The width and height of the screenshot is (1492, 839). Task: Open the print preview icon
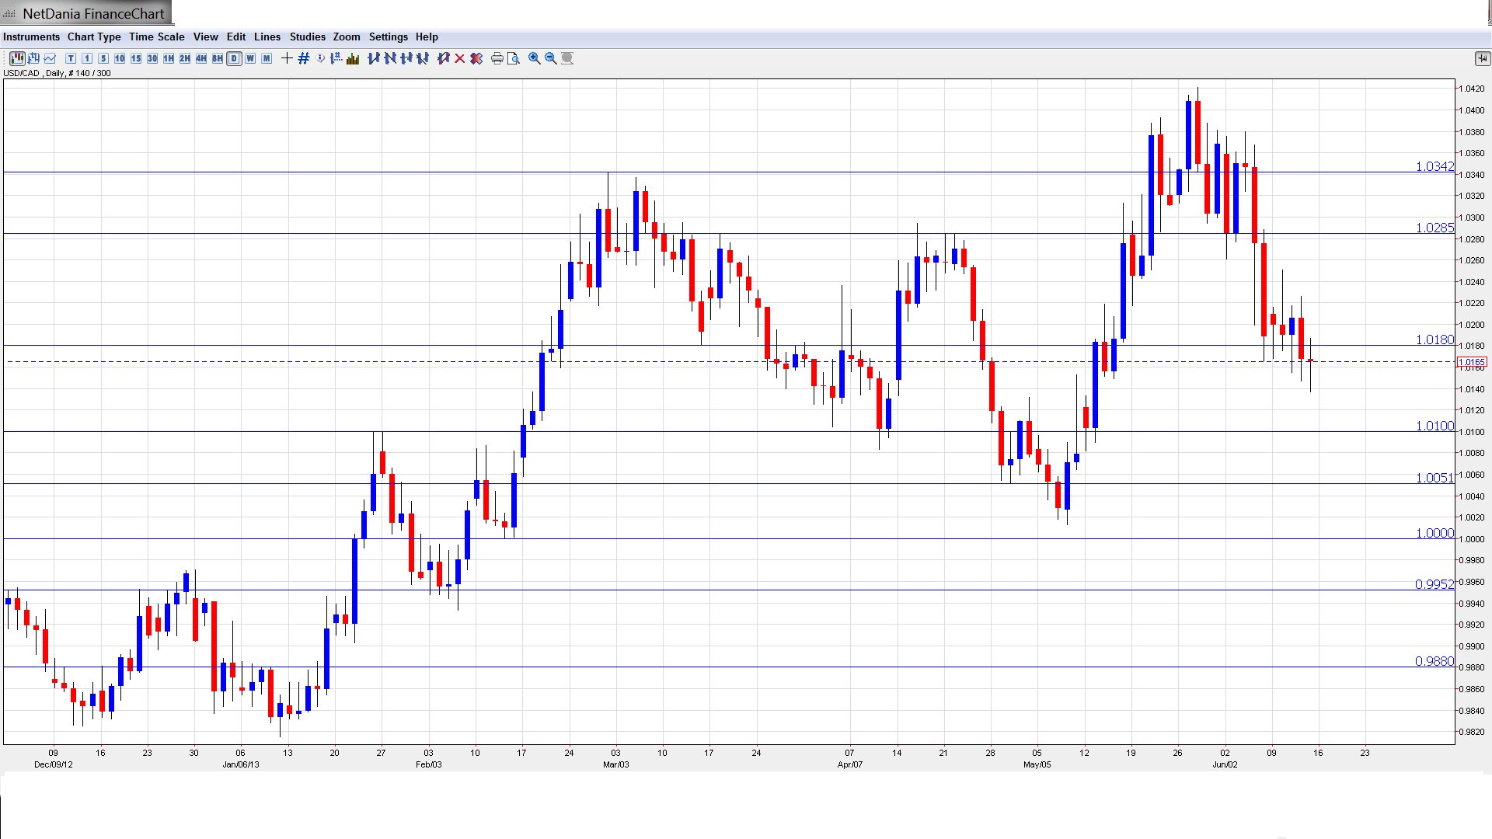pyautogui.click(x=513, y=58)
